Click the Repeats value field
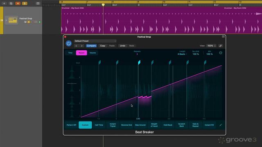Screen dimensions: 262x147 tap(137, 54)
